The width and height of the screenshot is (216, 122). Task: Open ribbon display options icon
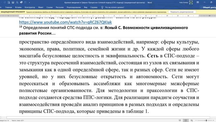coord(198,2)
